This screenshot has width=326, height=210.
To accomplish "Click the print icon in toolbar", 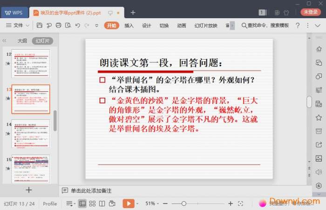I will [58, 25].
